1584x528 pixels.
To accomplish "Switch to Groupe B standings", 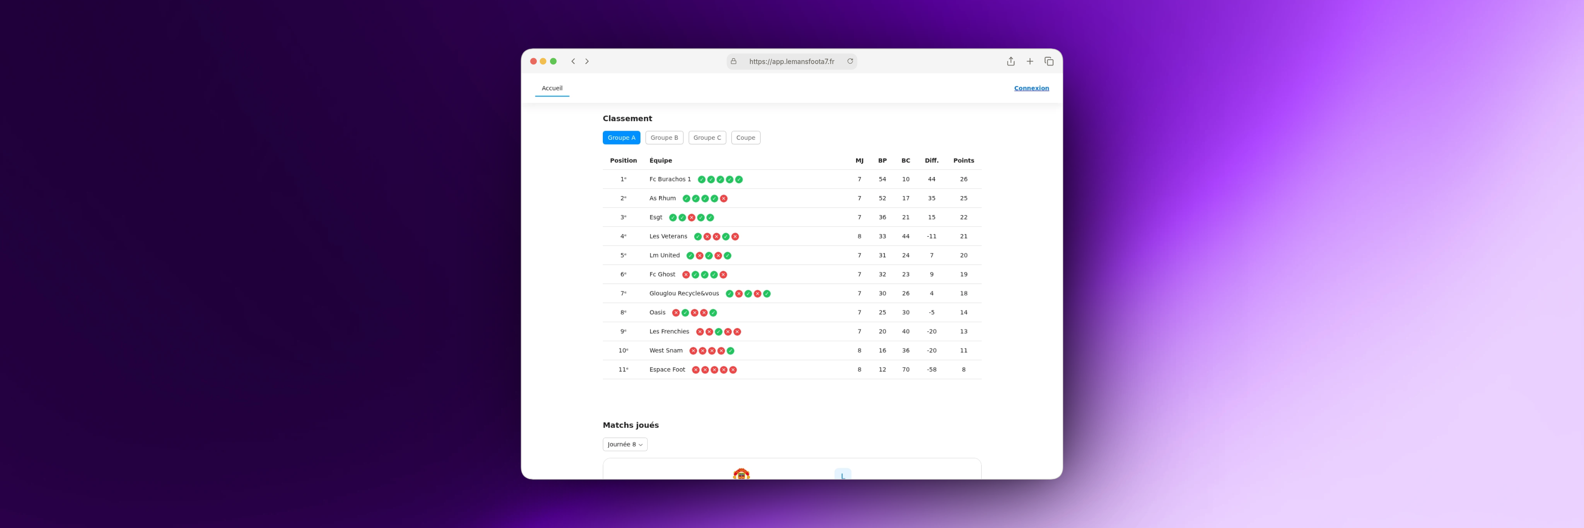I will [x=664, y=138].
